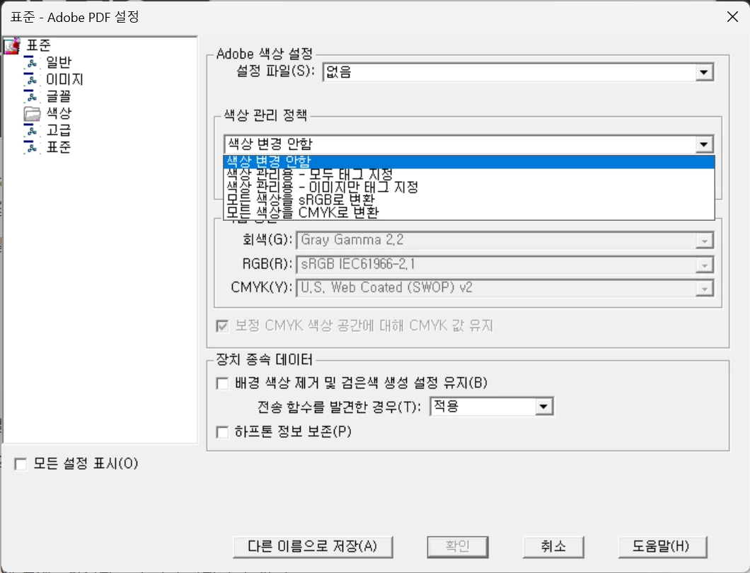Close the Adobe PDF 설정 dialog
Screen dimensions: 750x573
coord(732,17)
